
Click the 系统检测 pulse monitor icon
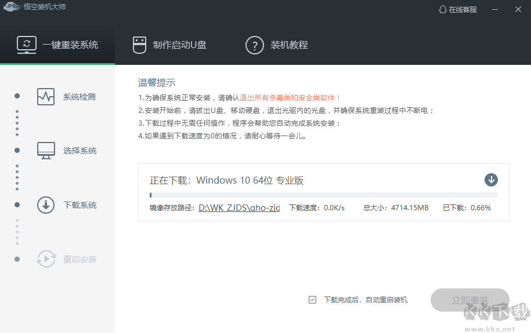point(46,97)
